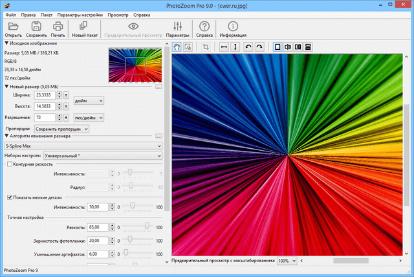
Task: Open the Information toolbar icon
Action: [233, 27]
